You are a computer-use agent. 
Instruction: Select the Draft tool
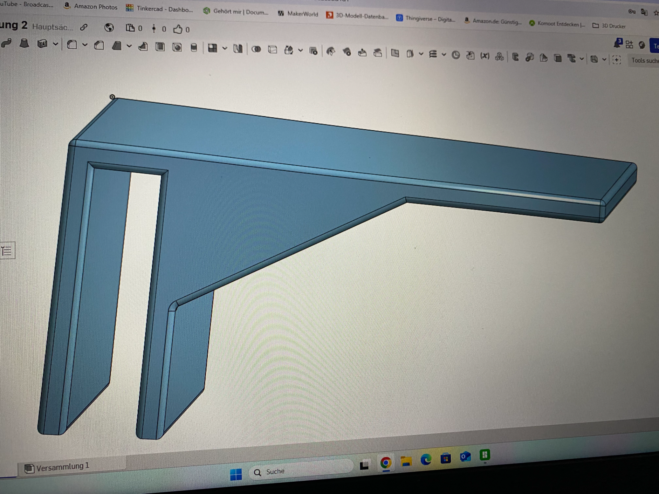(x=117, y=46)
